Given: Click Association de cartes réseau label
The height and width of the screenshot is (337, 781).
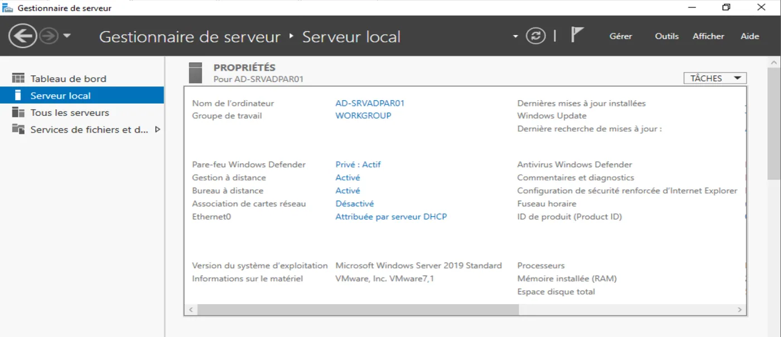Looking at the screenshot, I should pos(249,204).
